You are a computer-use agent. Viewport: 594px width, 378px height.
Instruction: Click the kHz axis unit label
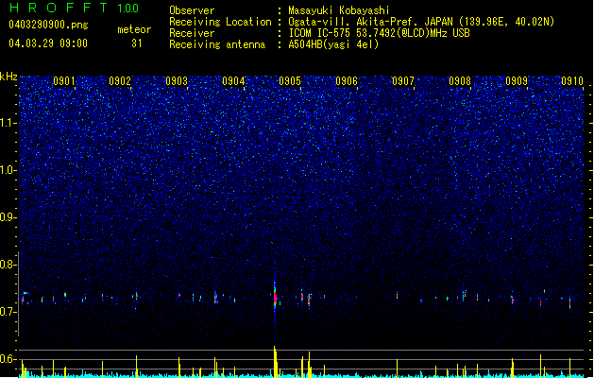tap(8, 77)
